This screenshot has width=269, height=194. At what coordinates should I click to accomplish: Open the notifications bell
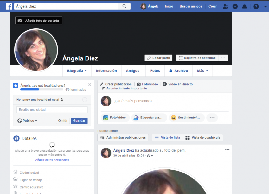[244, 6]
